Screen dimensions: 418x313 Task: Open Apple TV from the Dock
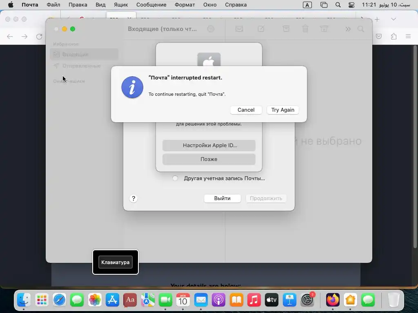[x=271, y=300]
